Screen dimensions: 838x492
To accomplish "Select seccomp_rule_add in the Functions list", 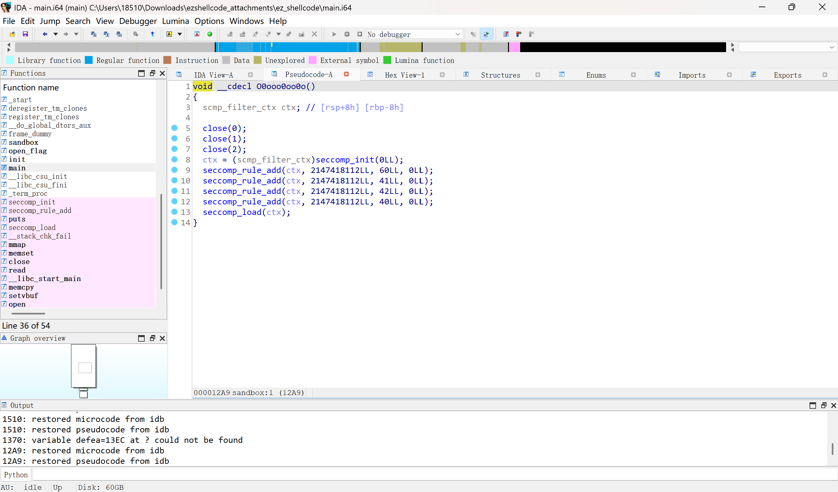I will pyautogui.click(x=40, y=211).
